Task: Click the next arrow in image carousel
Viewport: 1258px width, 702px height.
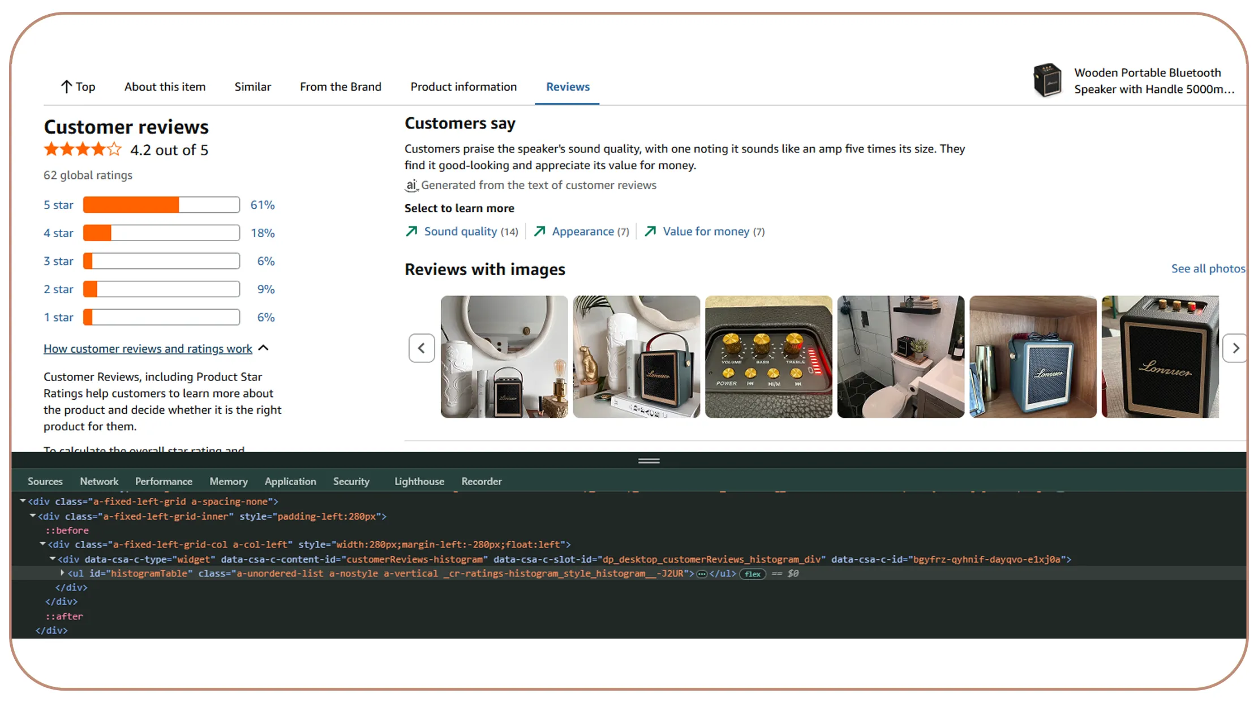Action: pos(1235,348)
